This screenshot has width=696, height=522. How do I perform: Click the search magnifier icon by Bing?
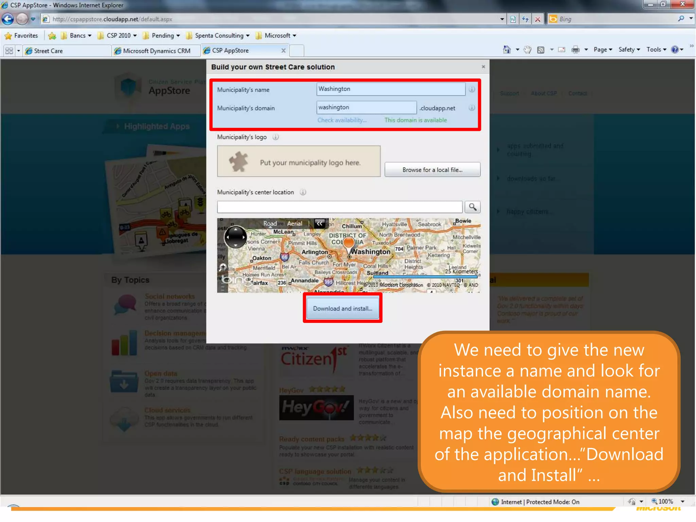pyautogui.click(x=681, y=19)
